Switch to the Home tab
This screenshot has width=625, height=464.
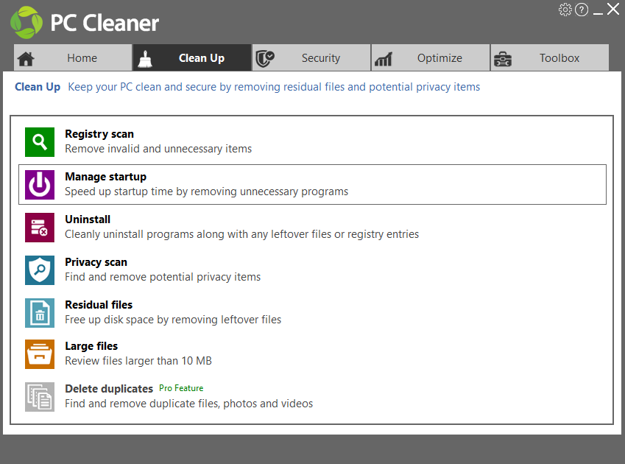pyautogui.click(x=73, y=57)
